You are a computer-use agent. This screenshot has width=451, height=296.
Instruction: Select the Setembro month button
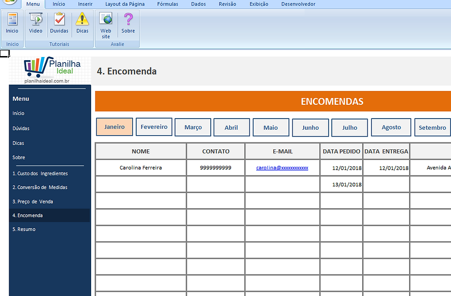433,127
